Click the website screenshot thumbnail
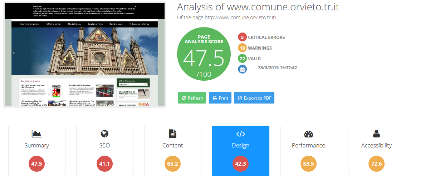This screenshot has width=430, height=176. (84, 55)
